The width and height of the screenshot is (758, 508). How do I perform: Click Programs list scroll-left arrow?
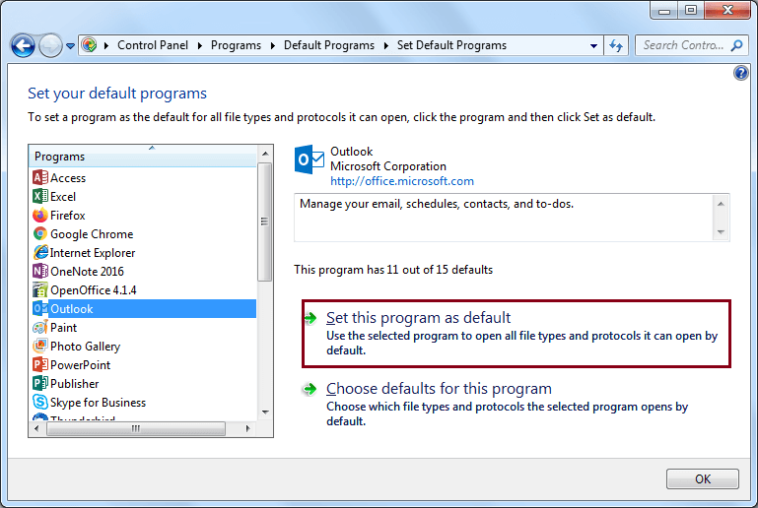(x=36, y=428)
